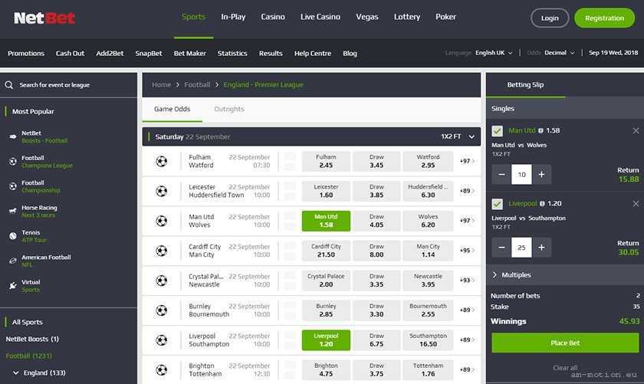The width and height of the screenshot is (644, 384).
Task: Open the Promotions link
Action: (x=26, y=54)
